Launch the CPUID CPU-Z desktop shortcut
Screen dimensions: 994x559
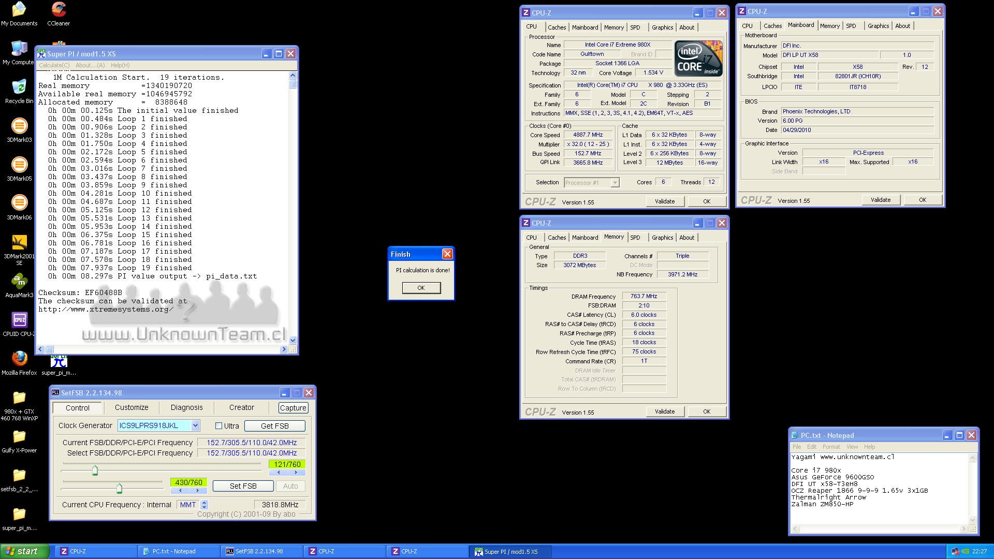19,320
